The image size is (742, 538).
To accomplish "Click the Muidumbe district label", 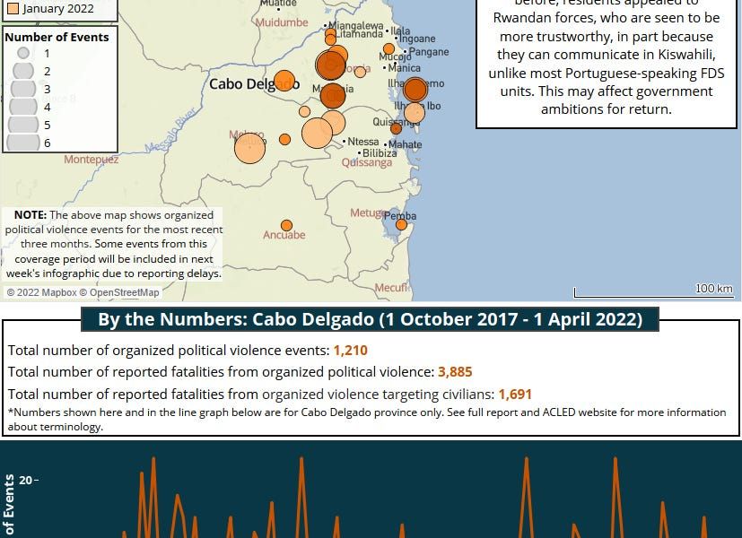I will coord(282,22).
